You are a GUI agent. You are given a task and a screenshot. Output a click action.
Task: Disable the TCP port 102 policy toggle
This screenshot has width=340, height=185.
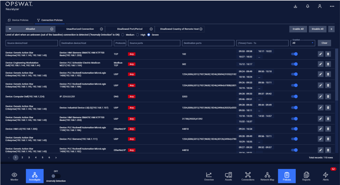pyautogui.click(x=295, y=54)
